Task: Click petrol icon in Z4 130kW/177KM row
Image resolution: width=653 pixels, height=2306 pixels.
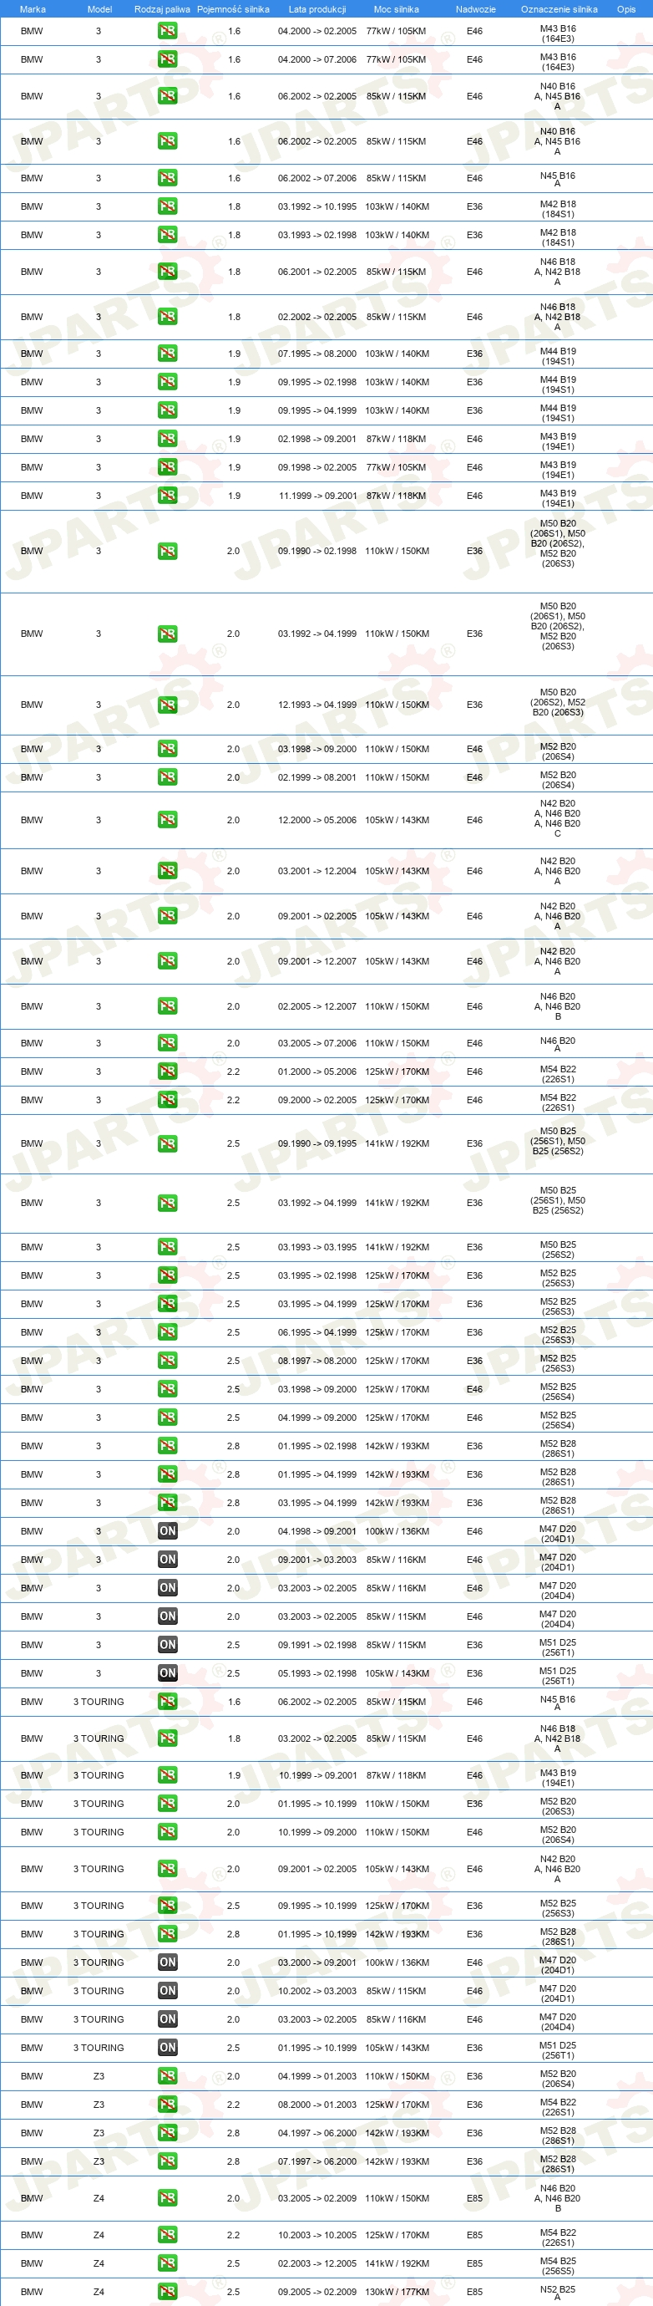Action: (167, 2291)
